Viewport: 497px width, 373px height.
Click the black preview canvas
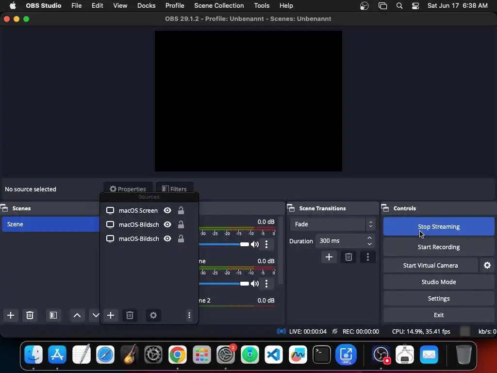point(248,101)
